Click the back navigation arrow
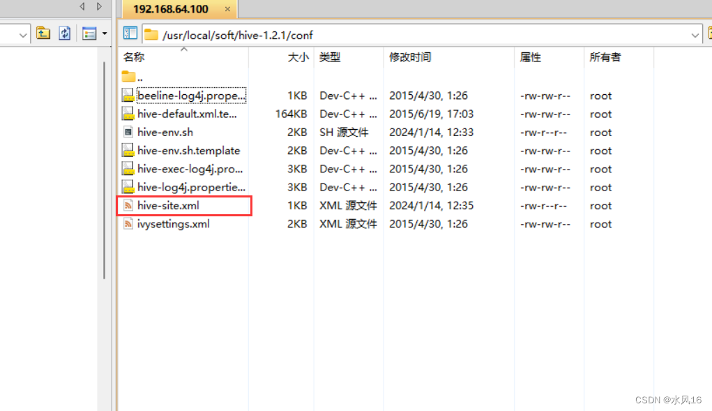Screen dimensions: 712x411 [82, 6]
